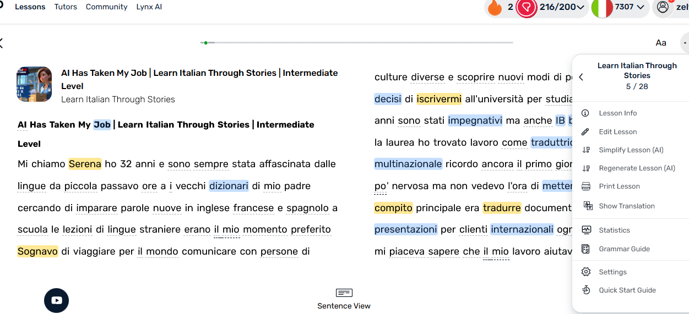Image resolution: width=689 pixels, height=314 pixels.
Task: Go back using the course panel chevron
Action: coord(581,78)
